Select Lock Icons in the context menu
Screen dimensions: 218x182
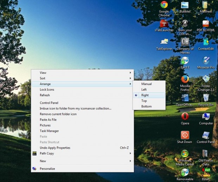[47, 90]
